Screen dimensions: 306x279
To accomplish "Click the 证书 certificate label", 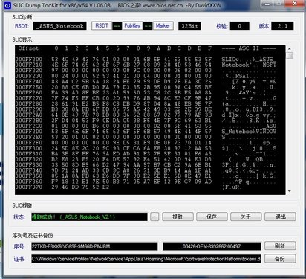I will tap(19, 259).
